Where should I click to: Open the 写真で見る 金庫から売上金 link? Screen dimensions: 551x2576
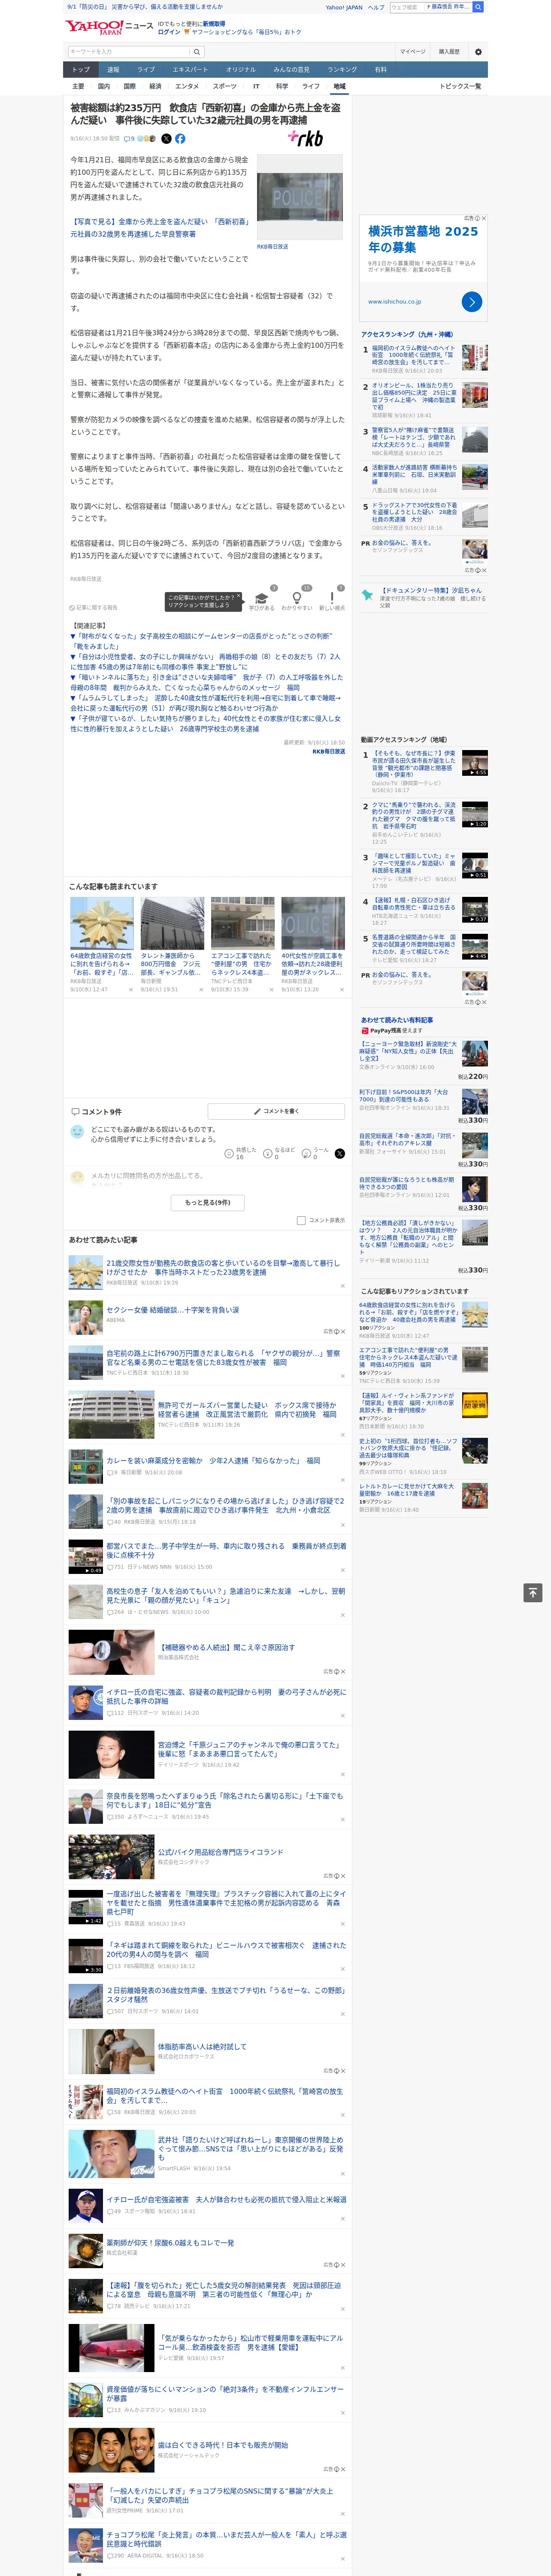click(x=159, y=228)
